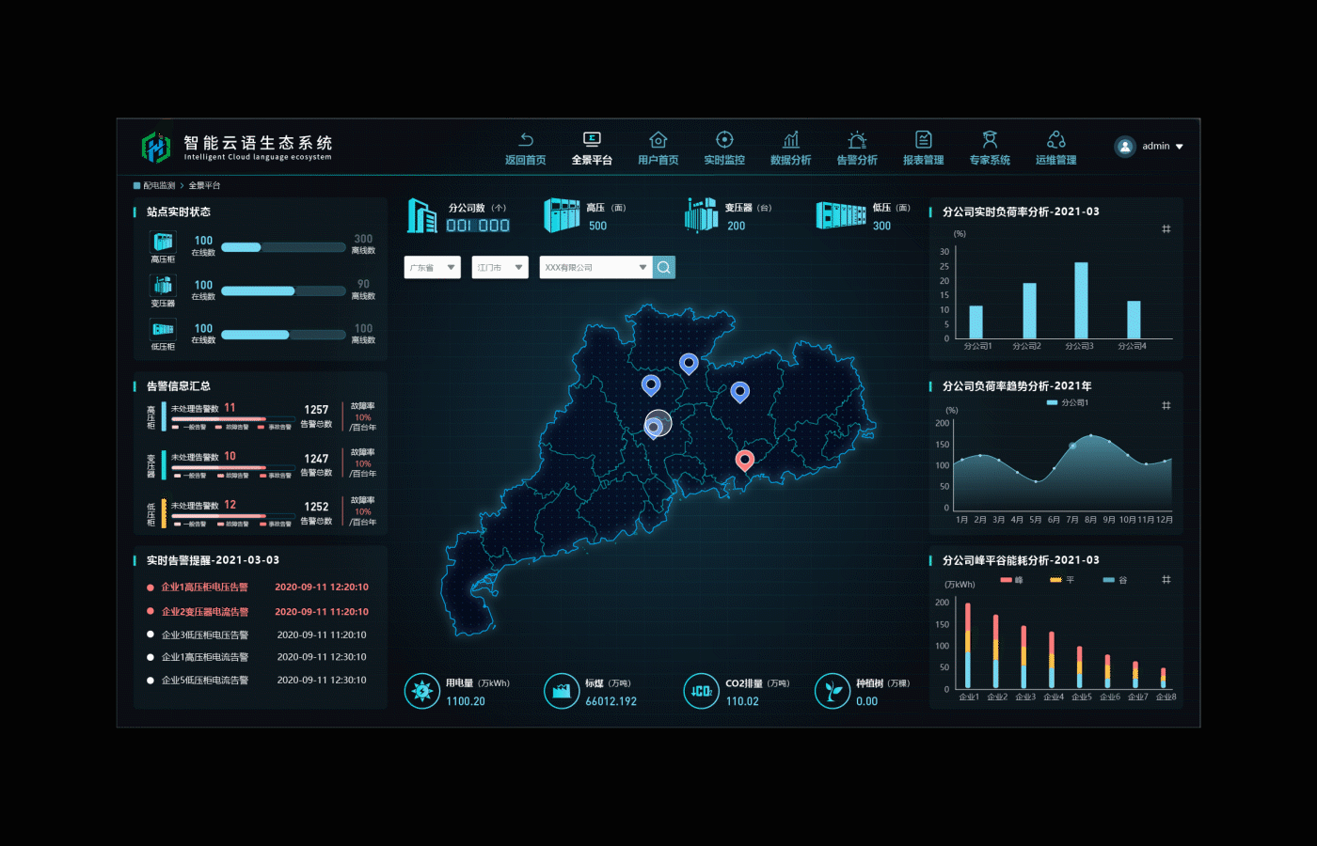Click the 分公司3 bar in load chart
The height and width of the screenshot is (846, 1317).
1081,300
